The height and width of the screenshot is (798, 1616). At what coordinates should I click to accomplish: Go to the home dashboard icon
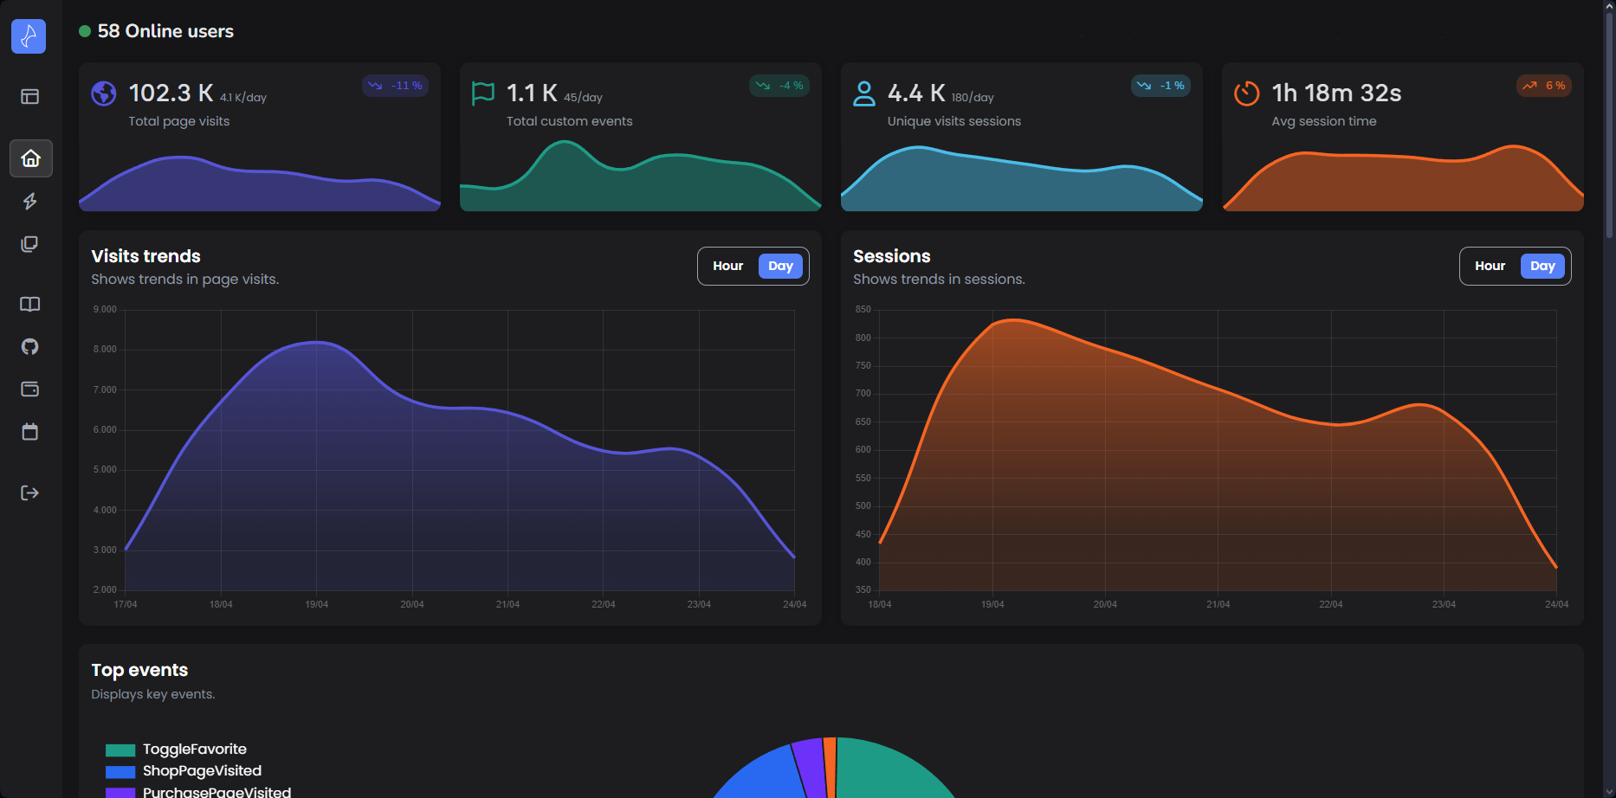pos(30,158)
